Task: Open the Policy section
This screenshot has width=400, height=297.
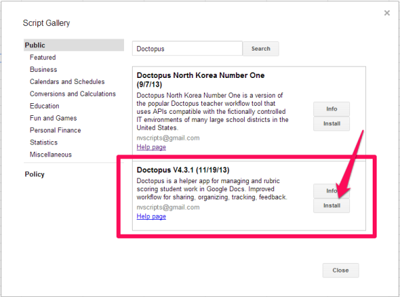Action: pyautogui.click(x=34, y=174)
